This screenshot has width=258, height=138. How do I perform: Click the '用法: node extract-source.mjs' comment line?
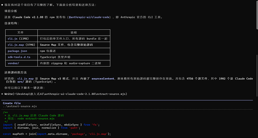(x=30, y=119)
